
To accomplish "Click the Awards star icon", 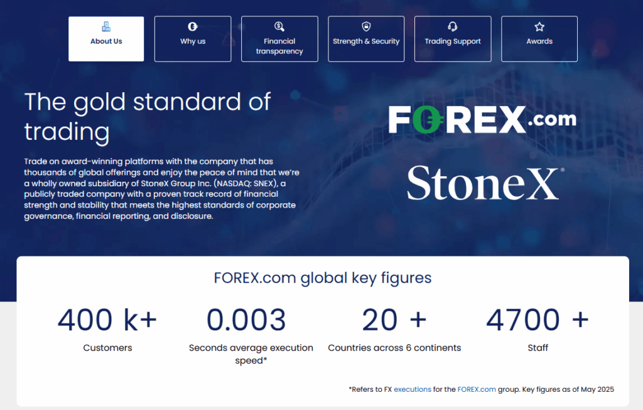I will coord(539,26).
